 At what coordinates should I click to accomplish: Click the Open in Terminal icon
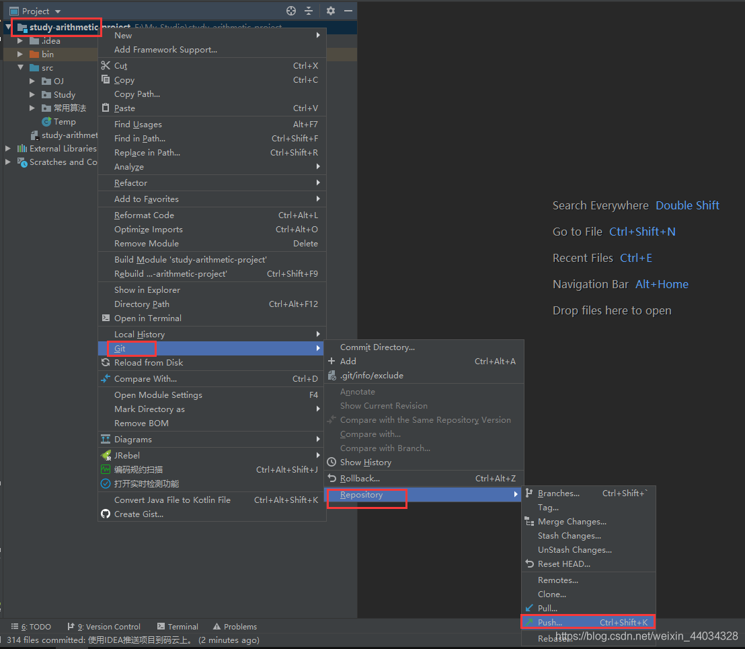(x=106, y=318)
